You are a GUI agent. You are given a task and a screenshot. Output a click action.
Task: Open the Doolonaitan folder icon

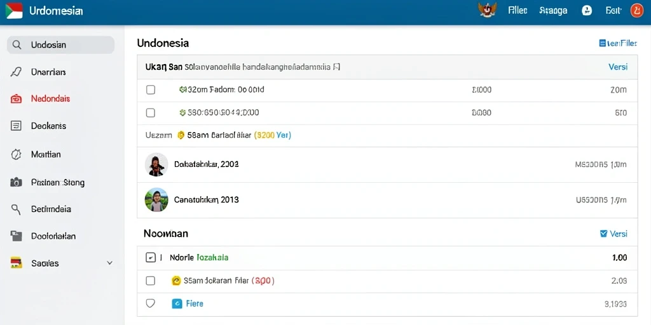16,236
